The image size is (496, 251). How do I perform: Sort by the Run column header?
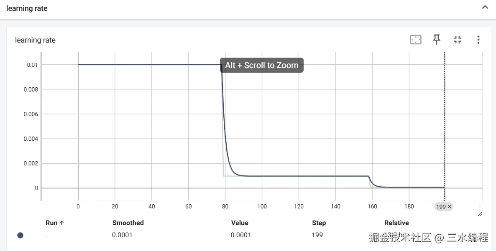tap(54, 223)
